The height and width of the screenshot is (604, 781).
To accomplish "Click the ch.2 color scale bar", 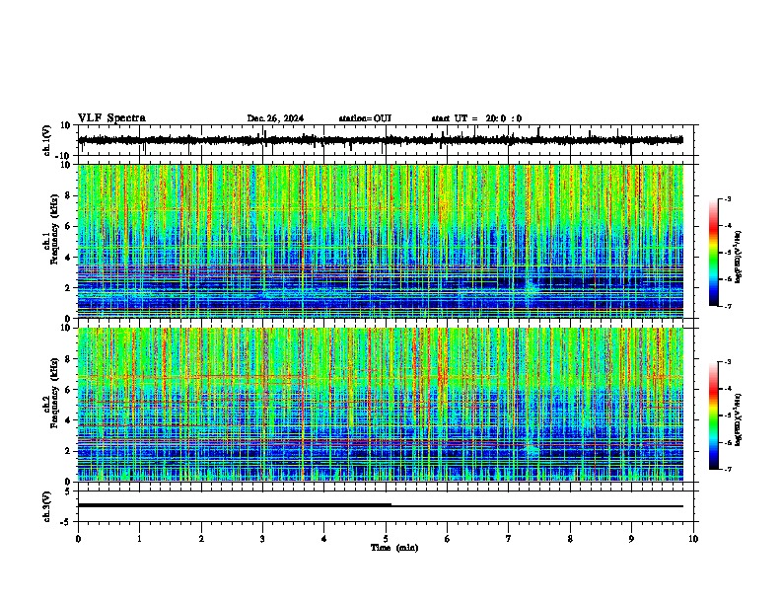I will pos(713,415).
